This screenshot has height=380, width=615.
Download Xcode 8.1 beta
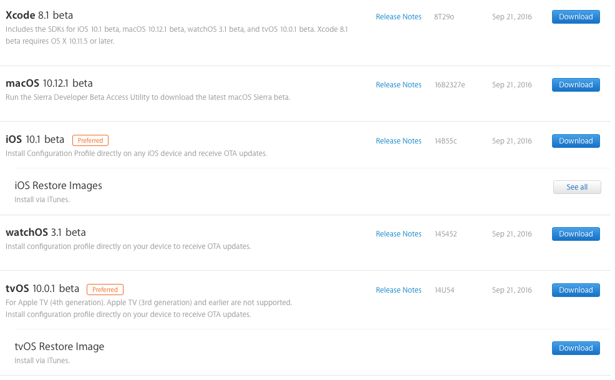tap(575, 17)
